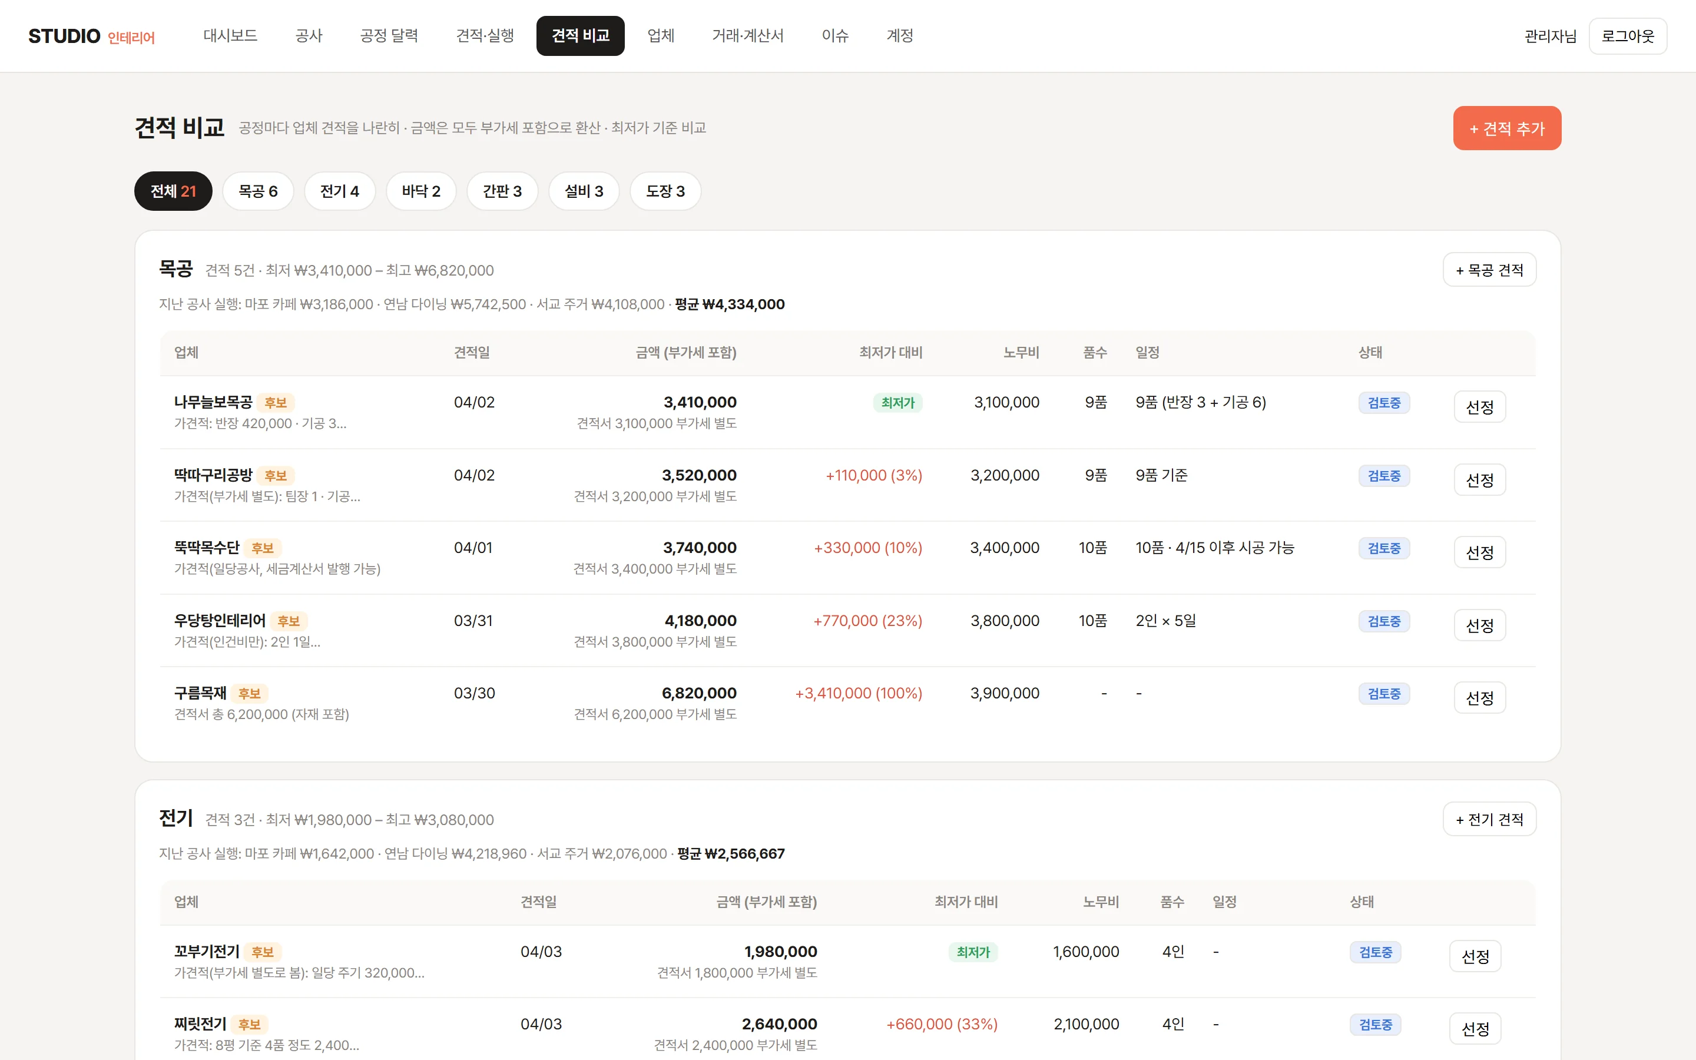Click 선정 on the 찌릿전기 row

tap(1475, 1028)
